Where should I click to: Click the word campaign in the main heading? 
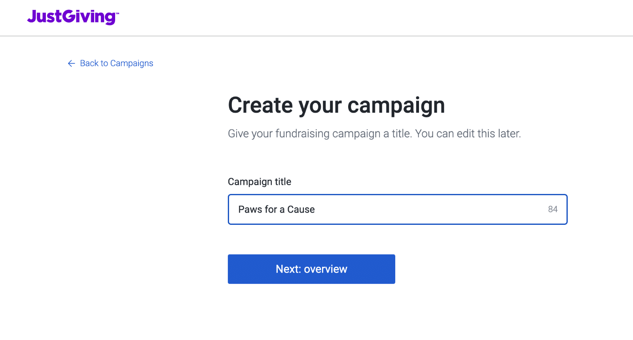click(396, 106)
